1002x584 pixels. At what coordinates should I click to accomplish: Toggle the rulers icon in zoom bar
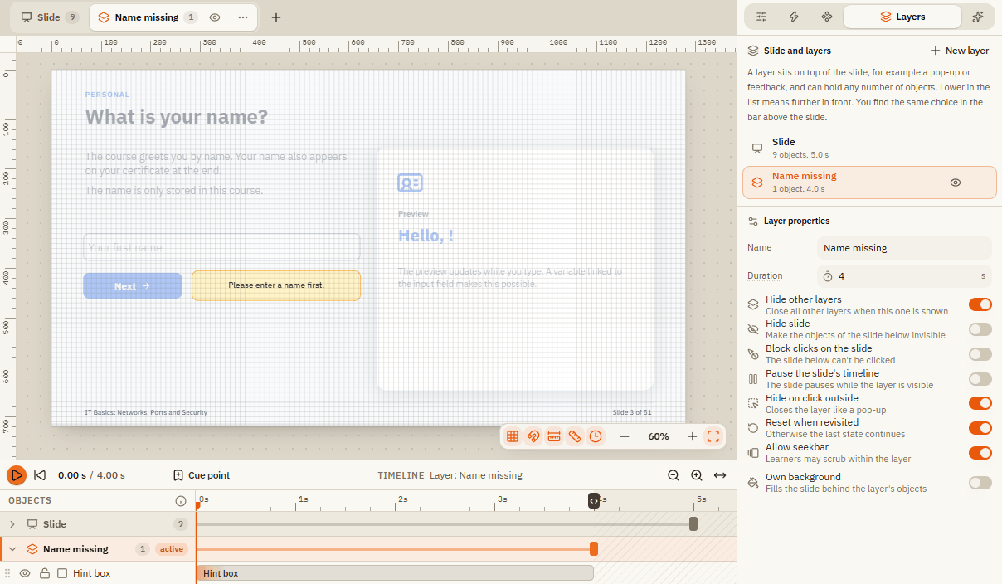554,436
